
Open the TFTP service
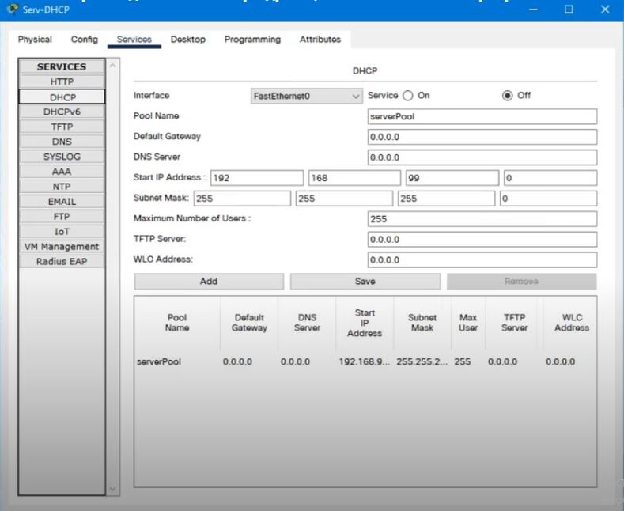point(62,127)
